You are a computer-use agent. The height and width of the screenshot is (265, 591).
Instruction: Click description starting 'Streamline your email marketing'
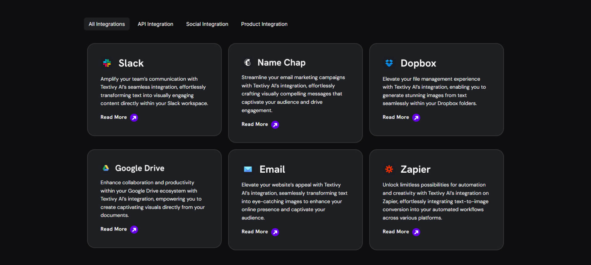point(293,94)
